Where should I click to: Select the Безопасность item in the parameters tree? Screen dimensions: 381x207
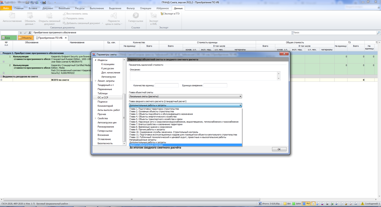coord(105,143)
